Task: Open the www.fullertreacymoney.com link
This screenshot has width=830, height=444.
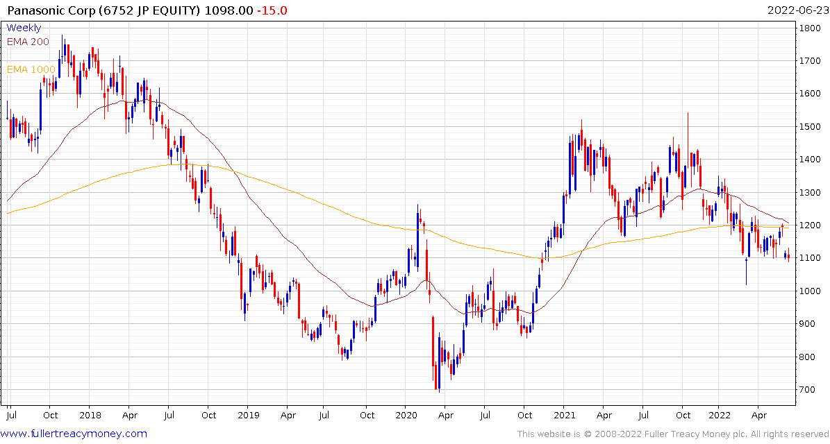Action: (74, 434)
